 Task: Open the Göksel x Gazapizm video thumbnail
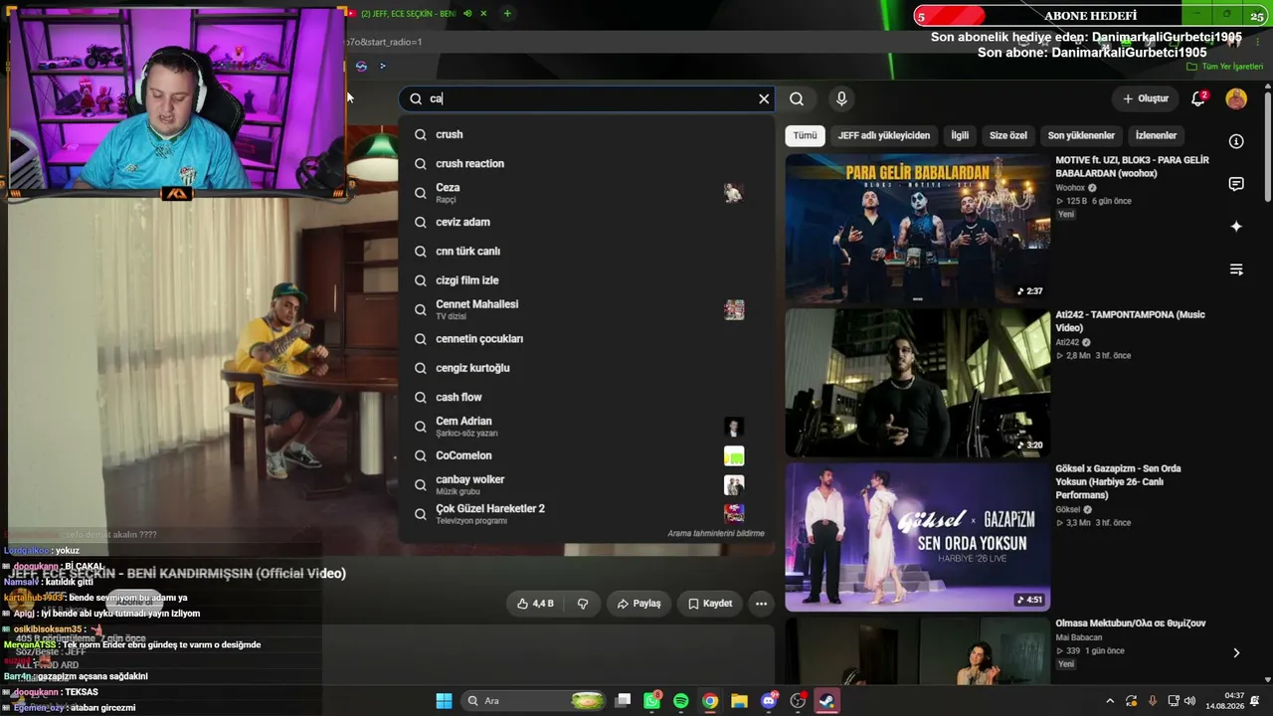point(918,536)
